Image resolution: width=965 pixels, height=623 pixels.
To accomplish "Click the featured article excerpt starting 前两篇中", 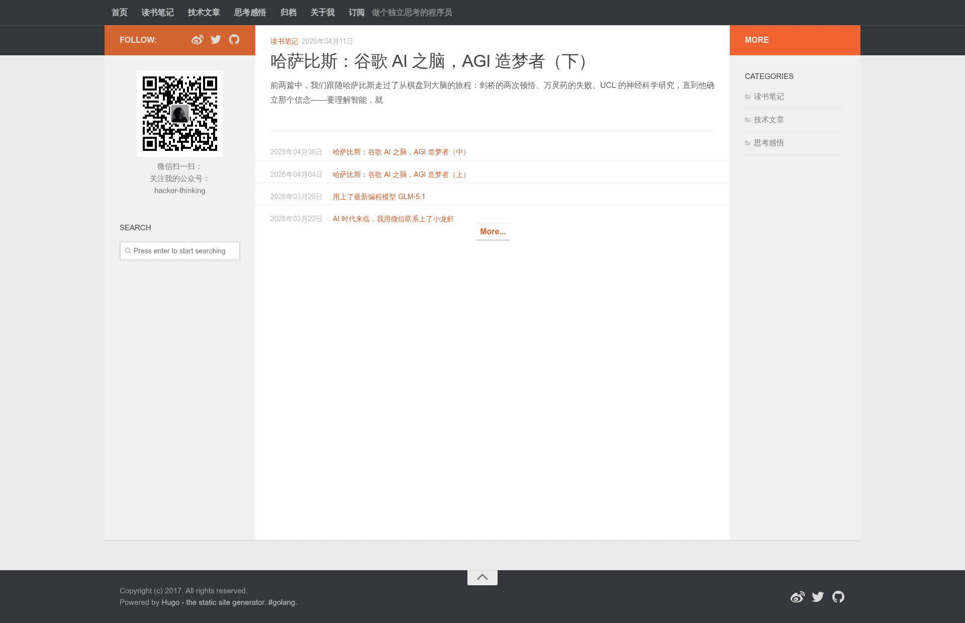I will [493, 93].
